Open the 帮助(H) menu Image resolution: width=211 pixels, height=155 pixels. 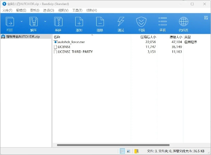tap(92, 10)
